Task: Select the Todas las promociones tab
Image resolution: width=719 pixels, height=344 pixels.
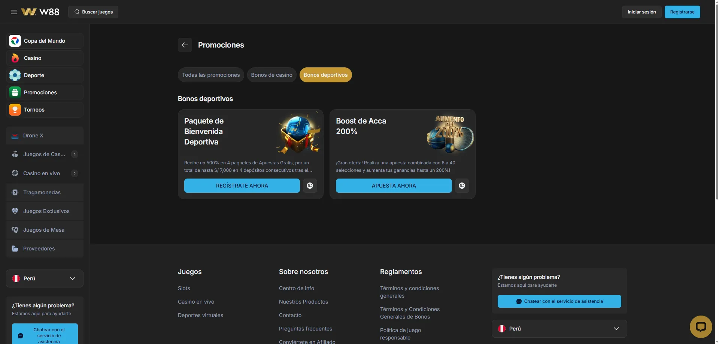Action: click(x=211, y=75)
